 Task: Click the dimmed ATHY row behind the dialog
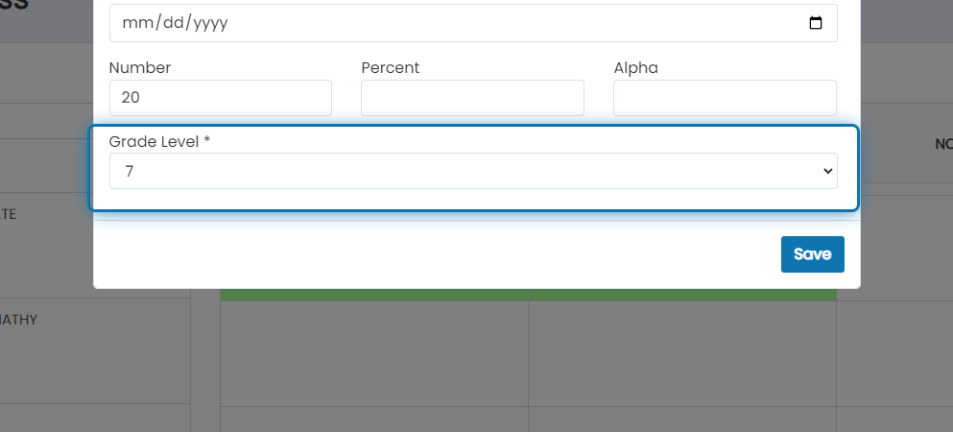click(95, 350)
